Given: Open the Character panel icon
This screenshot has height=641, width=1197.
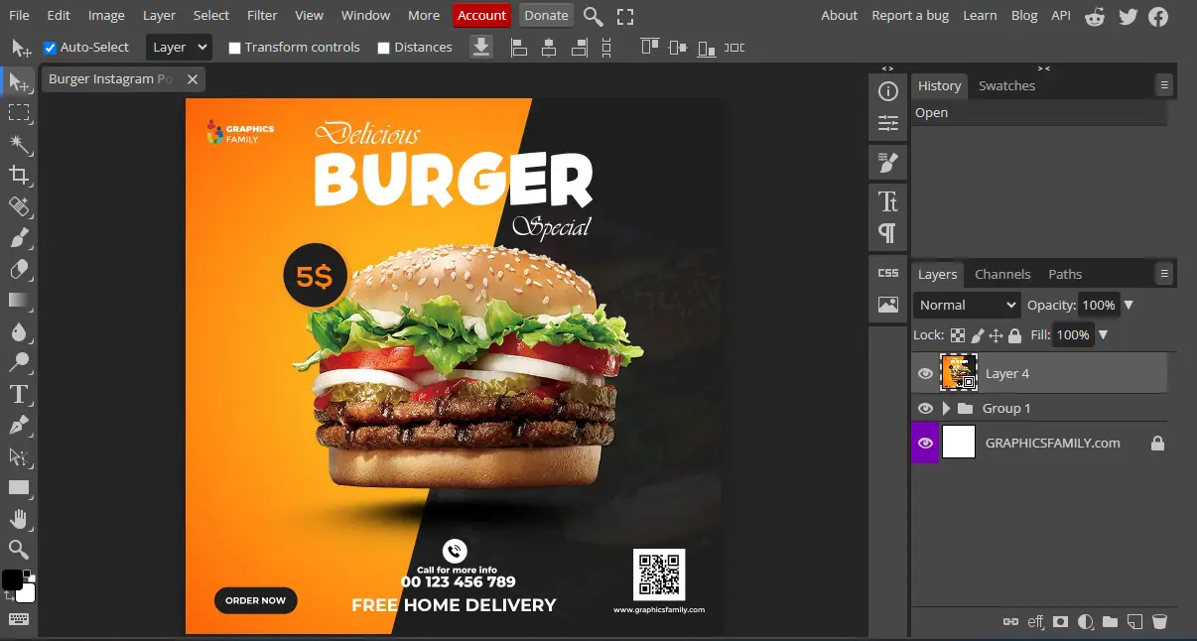Looking at the screenshot, I should pyautogui.click(x=888, y=201).
